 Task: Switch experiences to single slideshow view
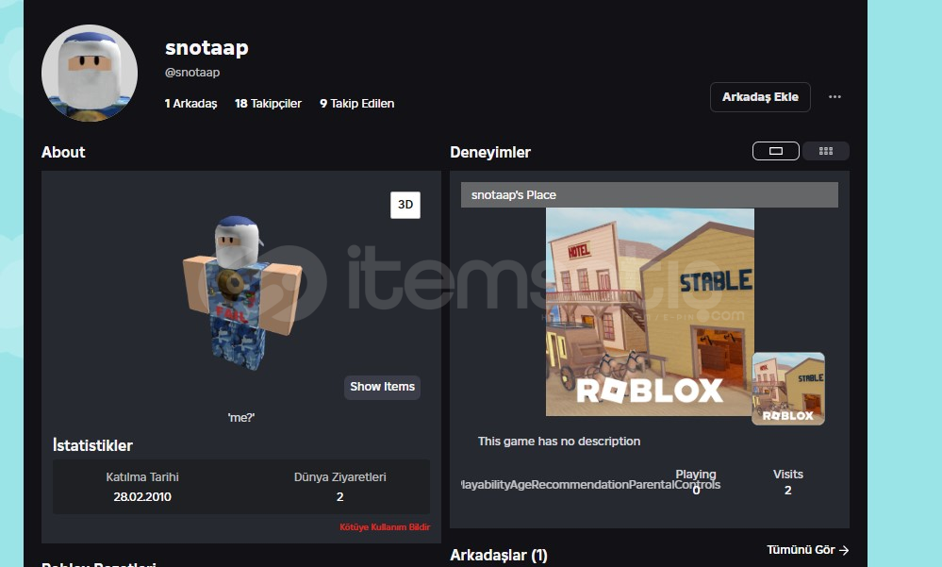tap(776, 151)
